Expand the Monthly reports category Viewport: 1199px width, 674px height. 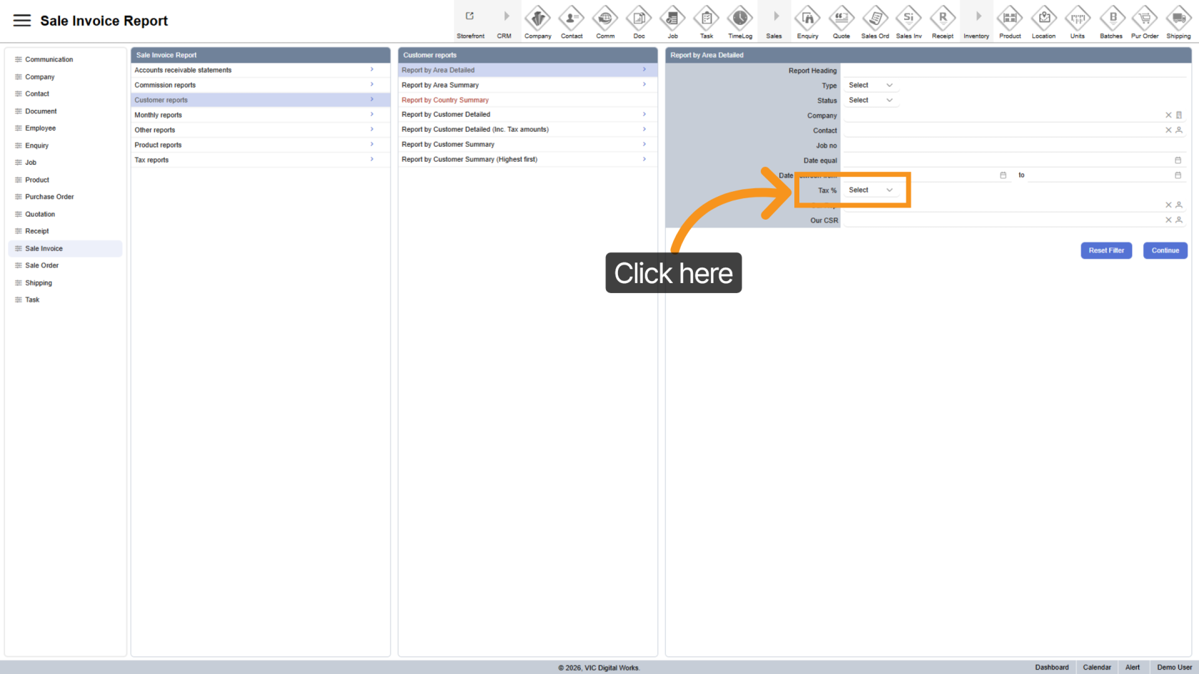260,115
